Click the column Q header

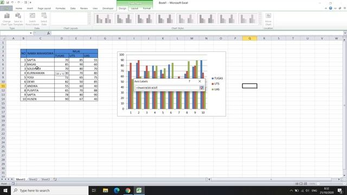tap(249, 38)
